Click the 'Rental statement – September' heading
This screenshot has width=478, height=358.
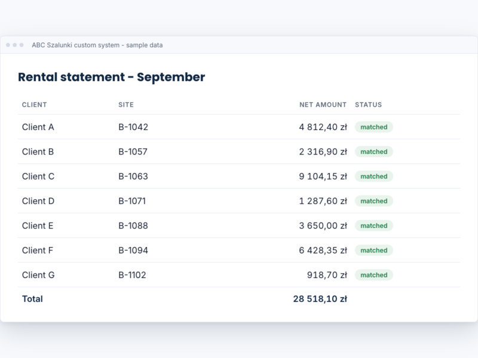click(x=112, y=77)
